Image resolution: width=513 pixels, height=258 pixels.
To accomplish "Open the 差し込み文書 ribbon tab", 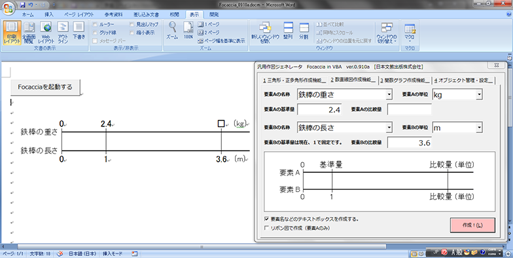I will [x=147, y=14].
